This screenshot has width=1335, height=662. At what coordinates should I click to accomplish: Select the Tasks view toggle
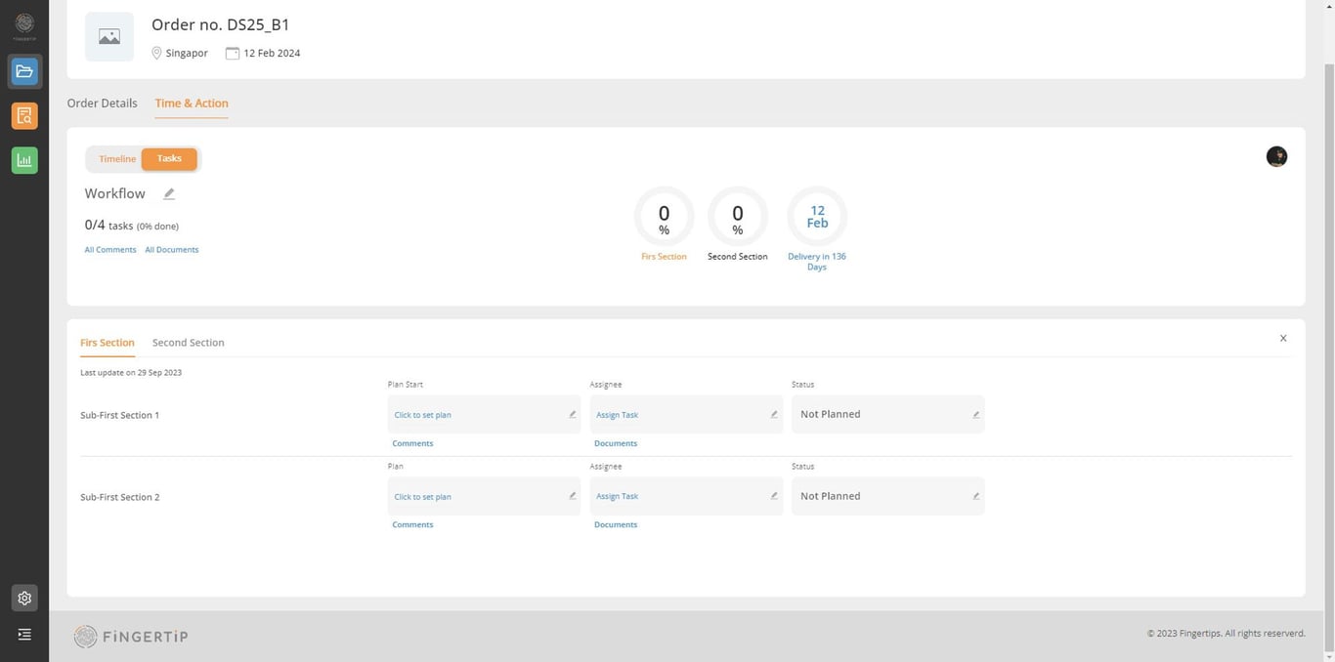pyautogui.click(x=169, y=158)
